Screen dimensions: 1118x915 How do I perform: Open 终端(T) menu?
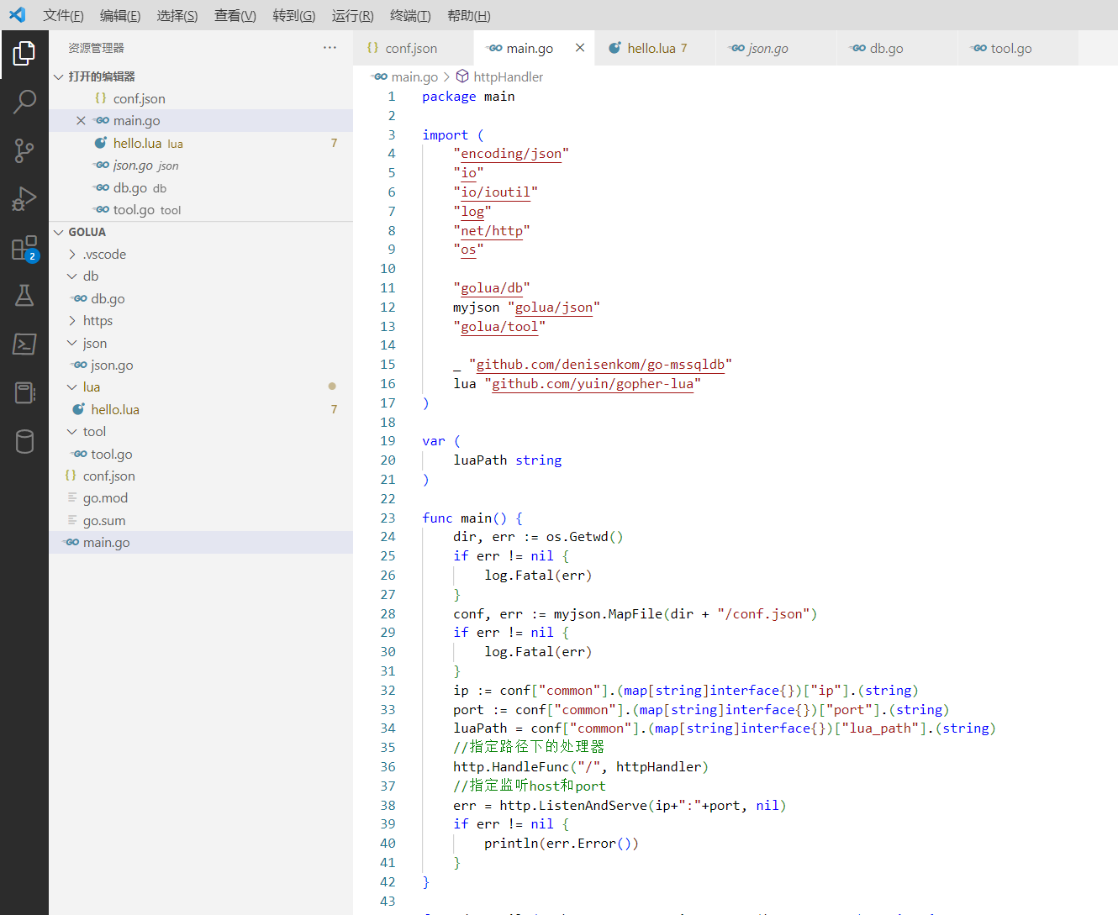point(410,15)
